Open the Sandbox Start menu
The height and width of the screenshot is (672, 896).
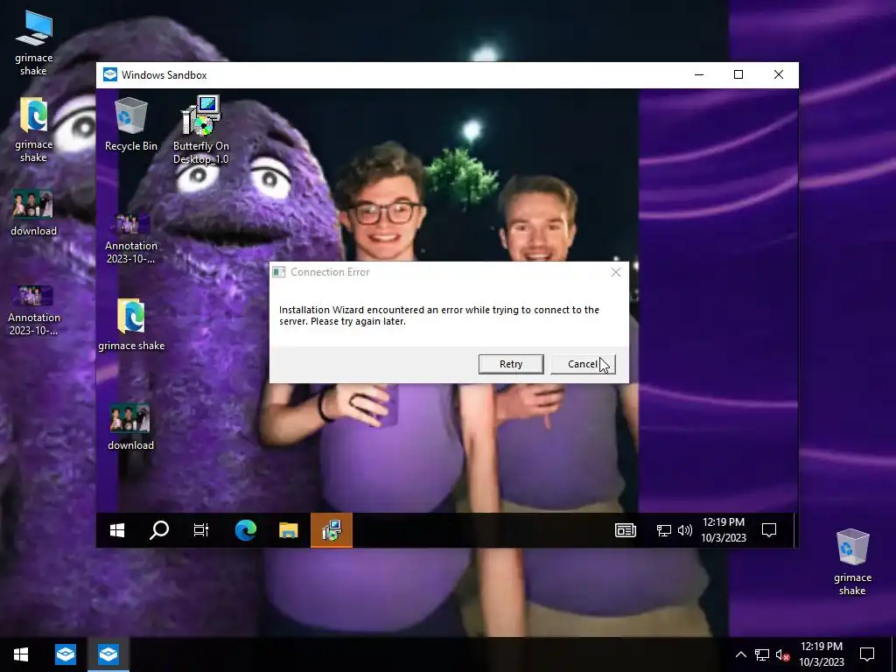coord(117,530)
